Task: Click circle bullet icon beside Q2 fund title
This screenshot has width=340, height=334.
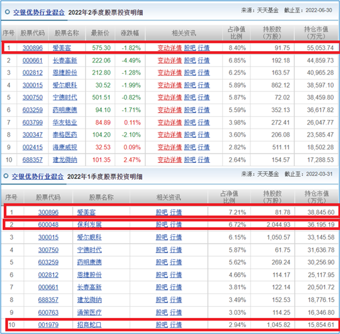Action: (7, 12)
